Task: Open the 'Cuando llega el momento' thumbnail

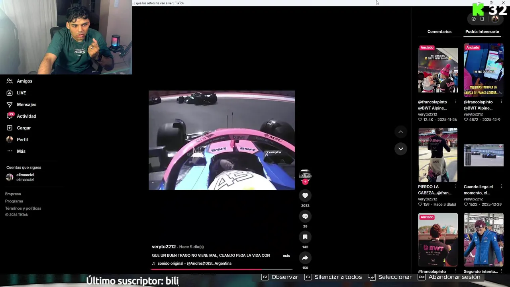Action: click(x=484, y=155)
